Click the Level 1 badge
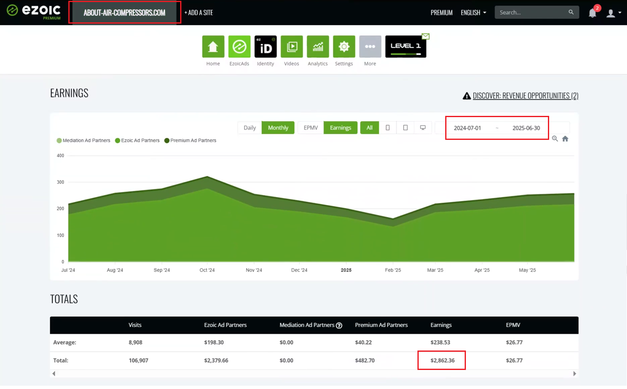 click(405, 46)
